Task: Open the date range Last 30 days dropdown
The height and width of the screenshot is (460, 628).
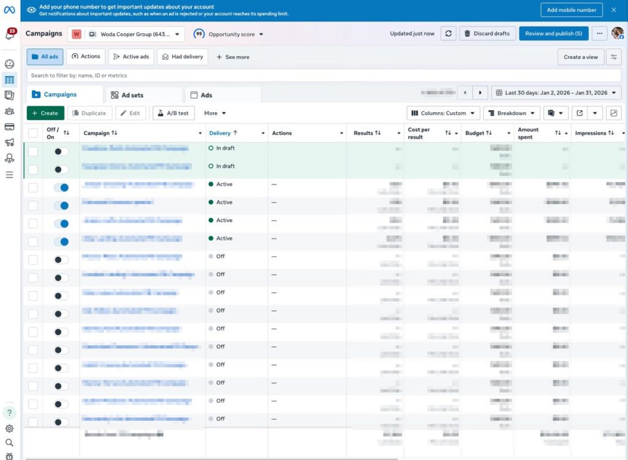Action: [556, 93]
